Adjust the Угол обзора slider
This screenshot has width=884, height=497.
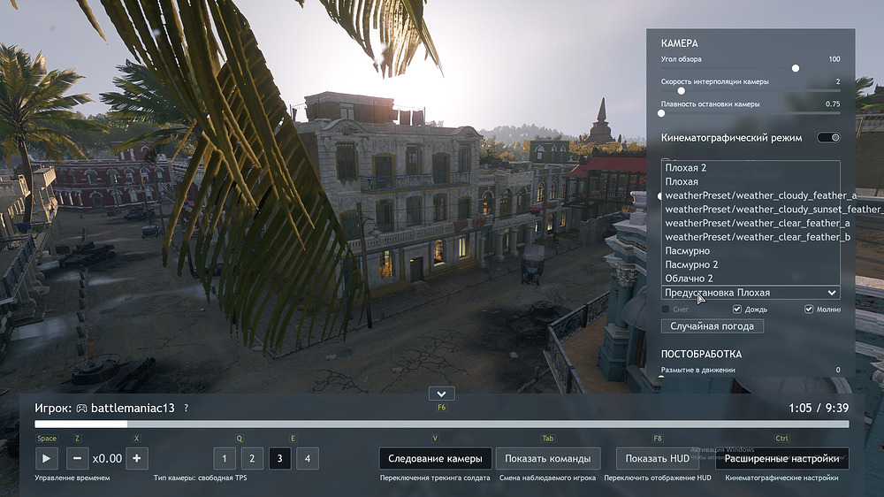[751, 68]
